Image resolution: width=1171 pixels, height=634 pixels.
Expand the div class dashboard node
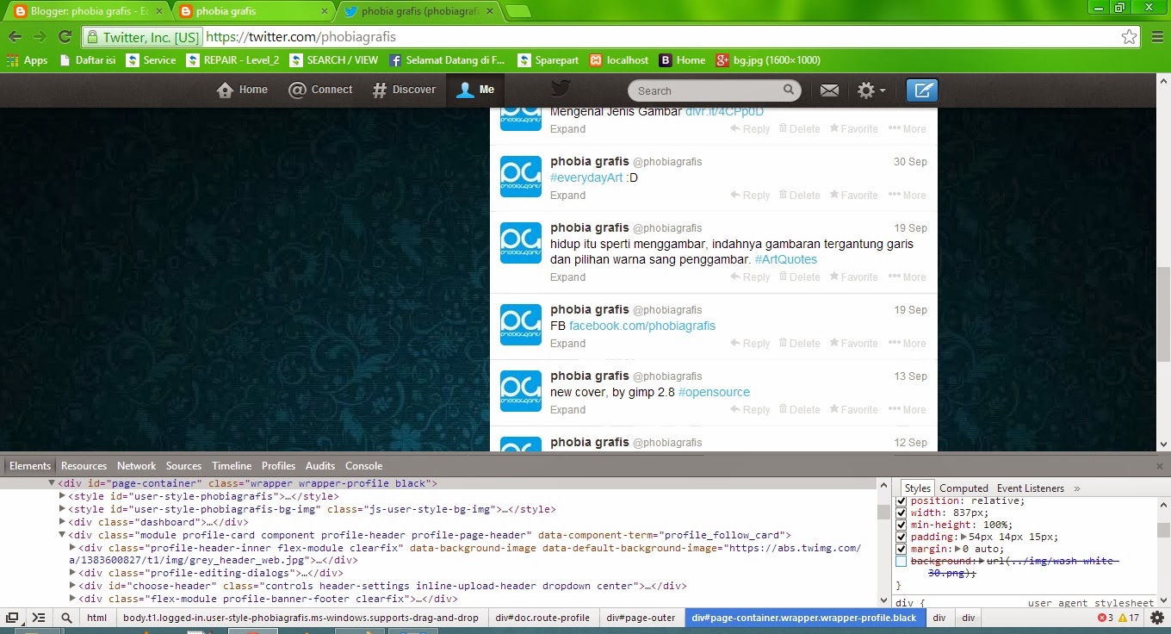[x=62, y=522]
